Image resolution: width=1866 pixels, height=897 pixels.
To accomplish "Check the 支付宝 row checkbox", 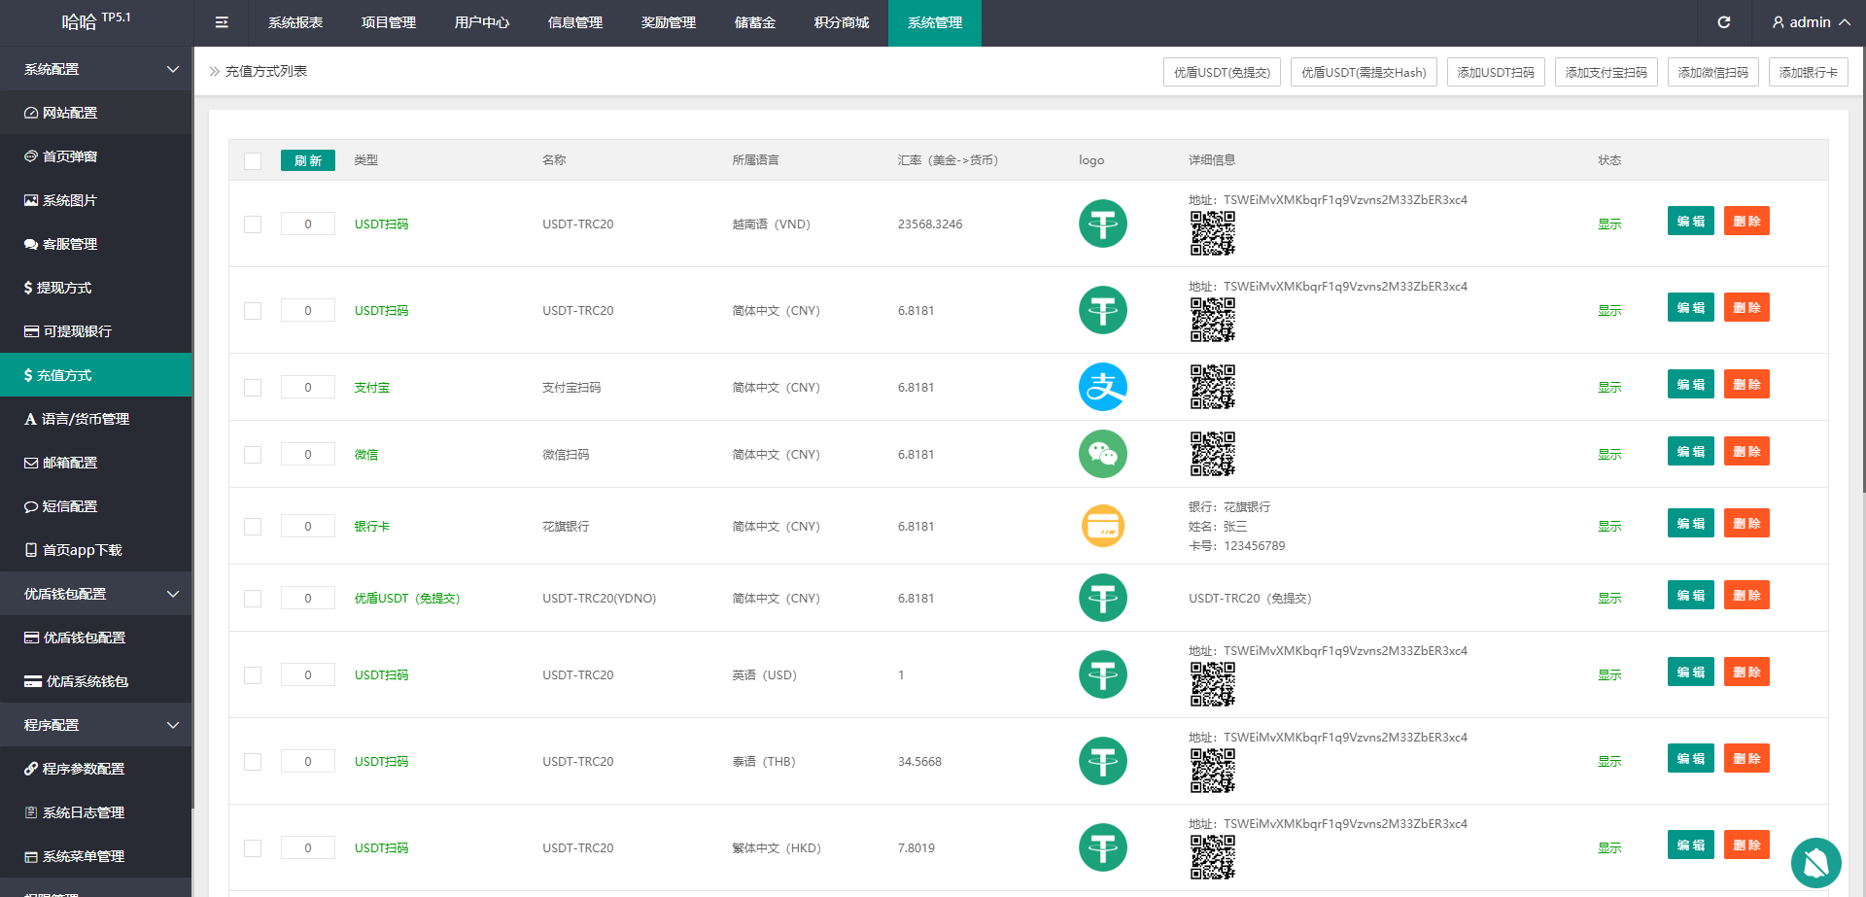I will click(253, 388).
